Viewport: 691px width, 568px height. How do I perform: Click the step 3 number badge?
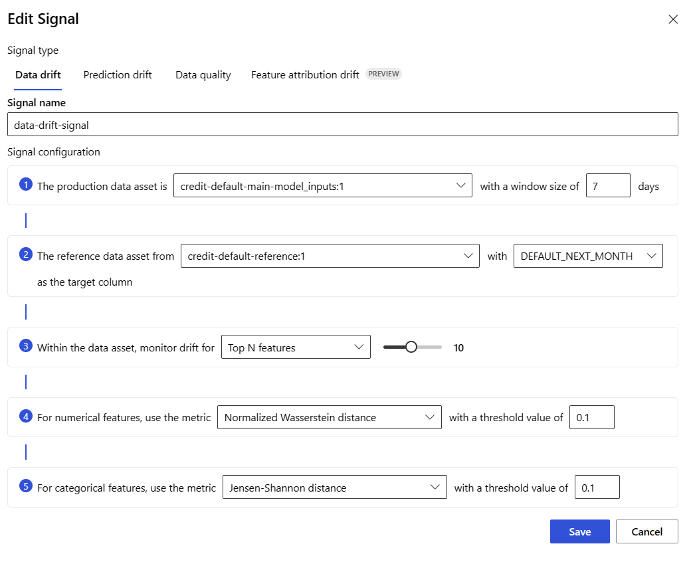pyautogui.click(x=26, y=346)
